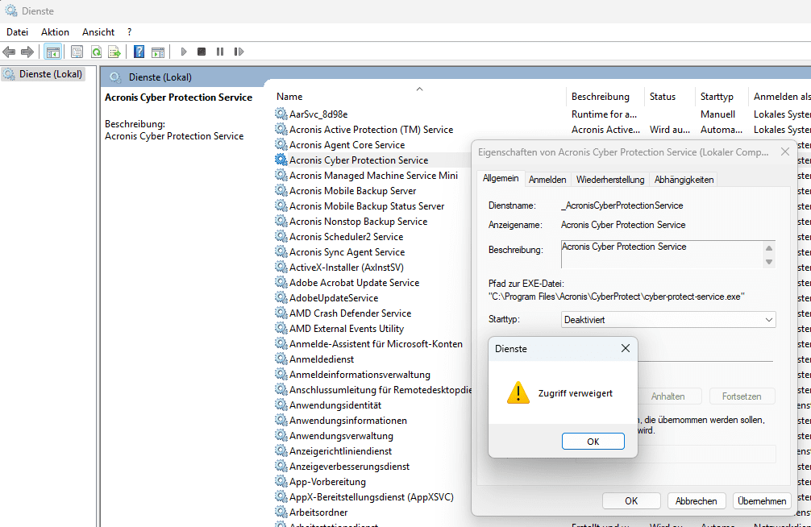The width and height of the screenshot is (811, 527).
Task: Open the Ansicht menu
Action: [x=98, y=32]
